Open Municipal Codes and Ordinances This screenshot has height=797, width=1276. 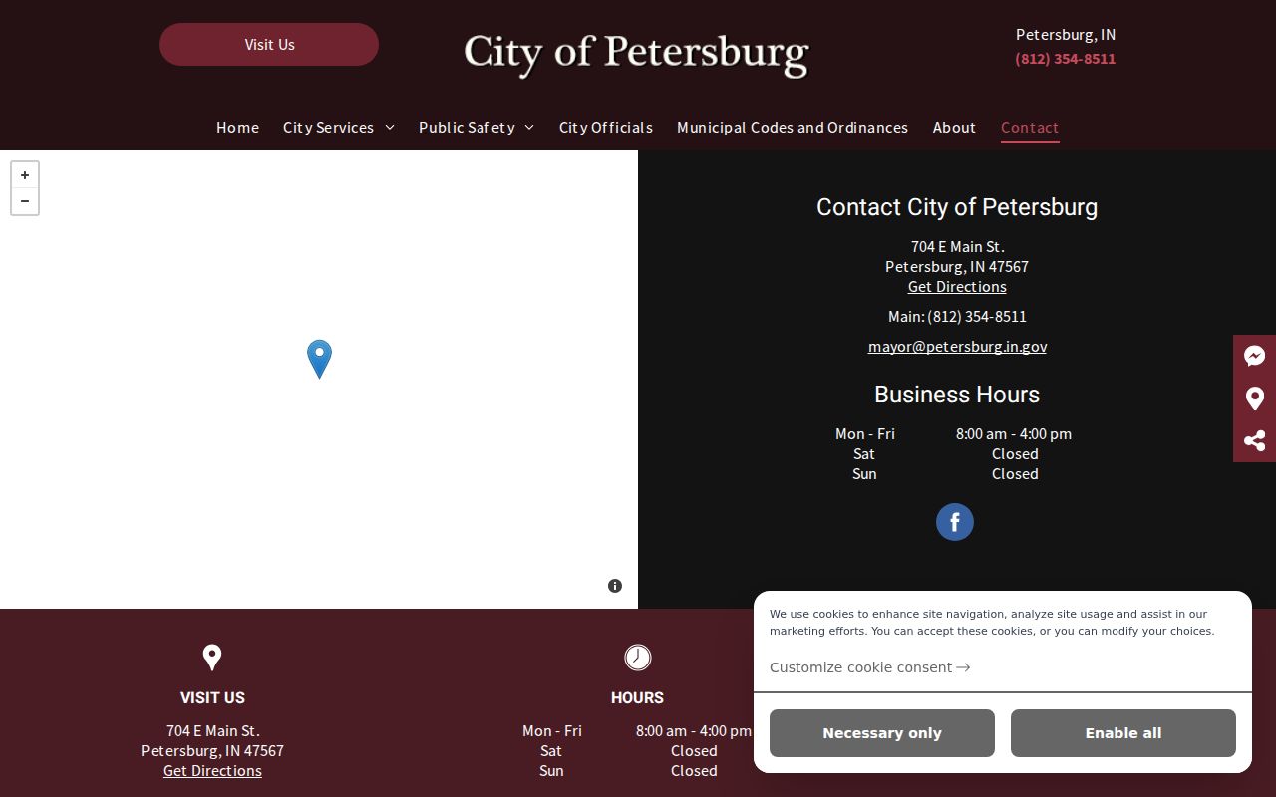(793, 128)
